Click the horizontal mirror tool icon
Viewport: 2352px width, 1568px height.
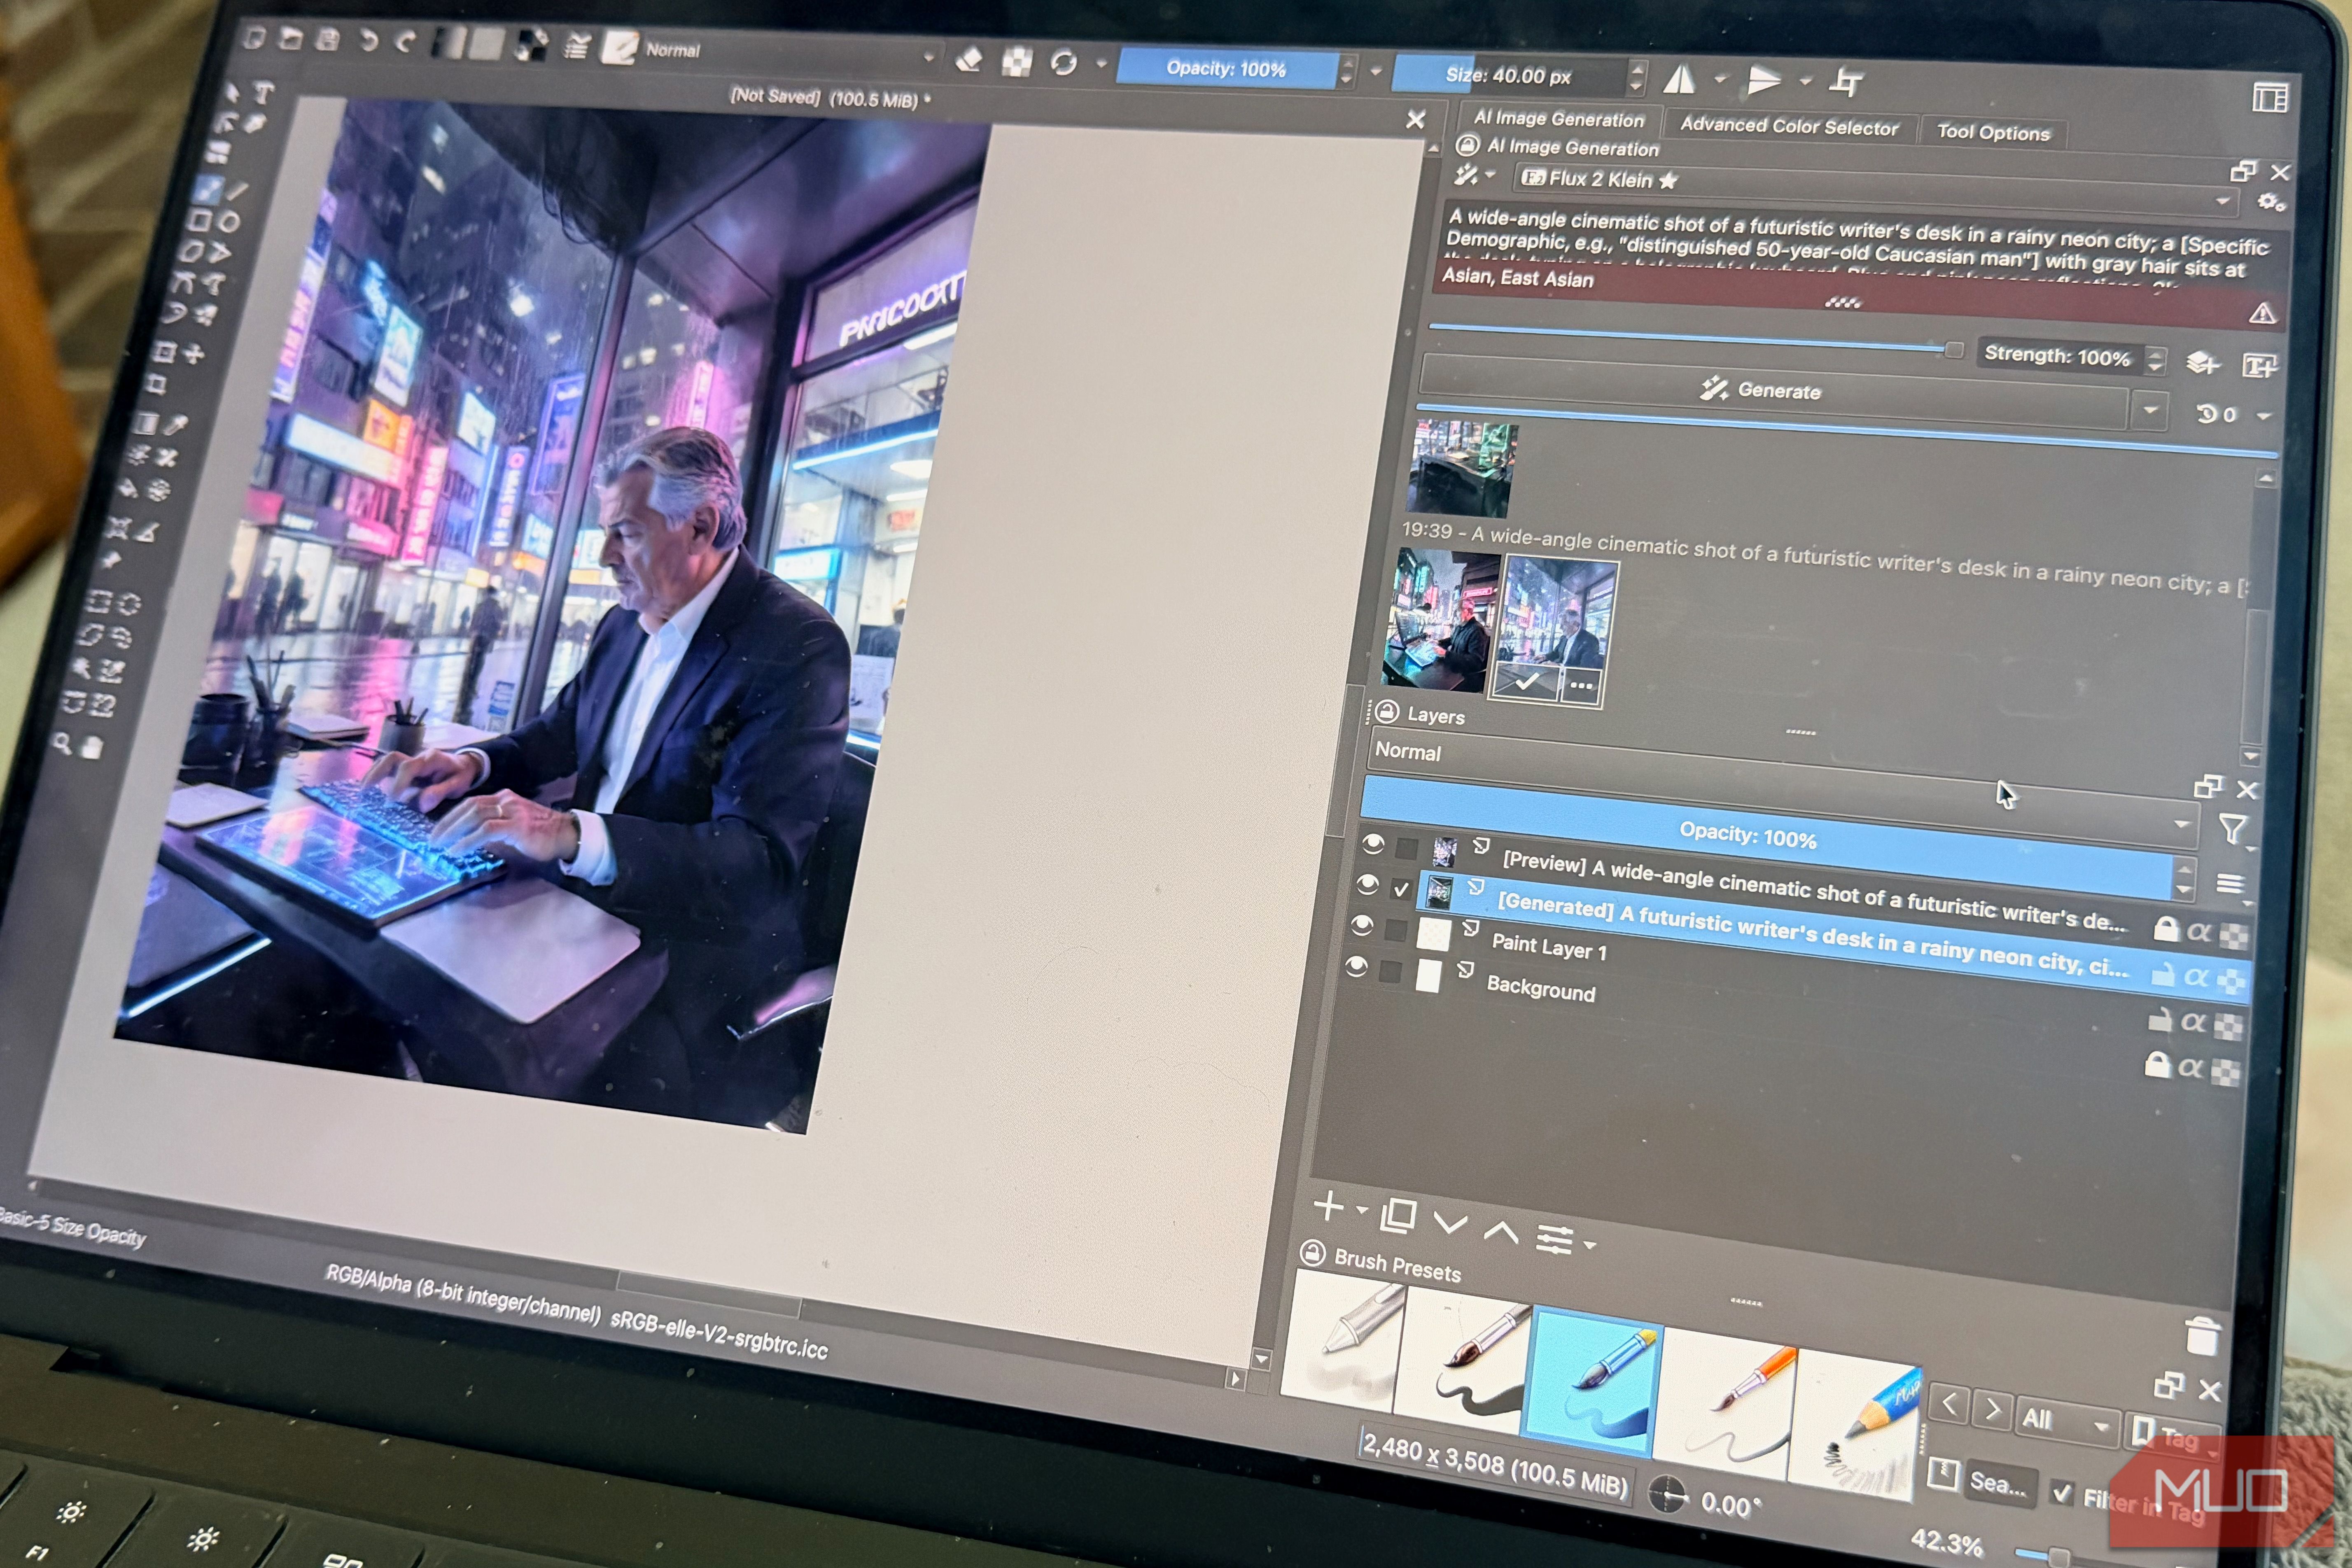1680,79
